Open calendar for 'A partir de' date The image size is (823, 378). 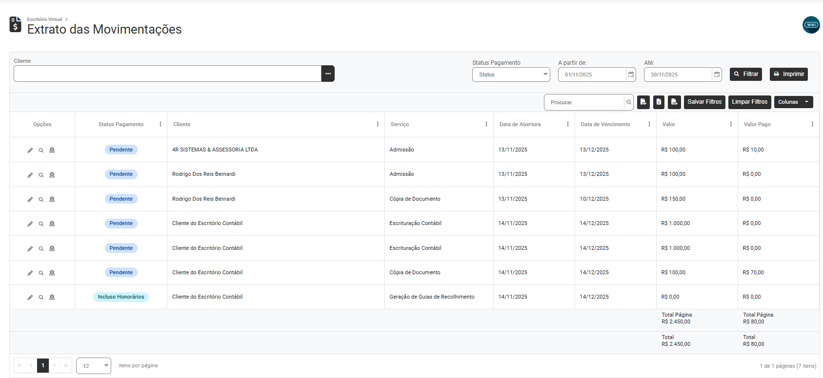[x=631, y=75]
